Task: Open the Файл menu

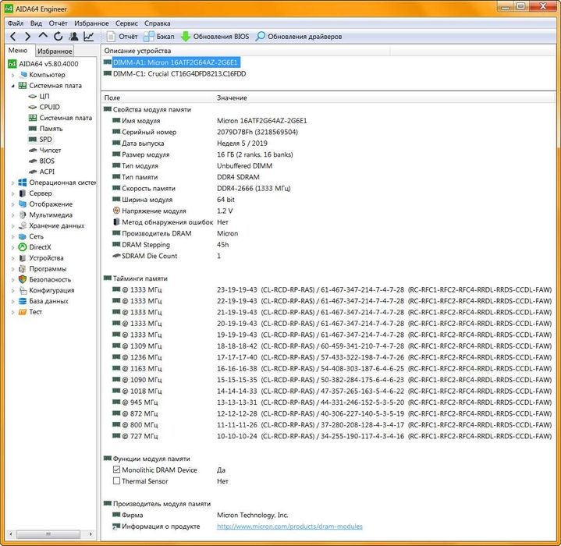Action: tap(16, 23)
